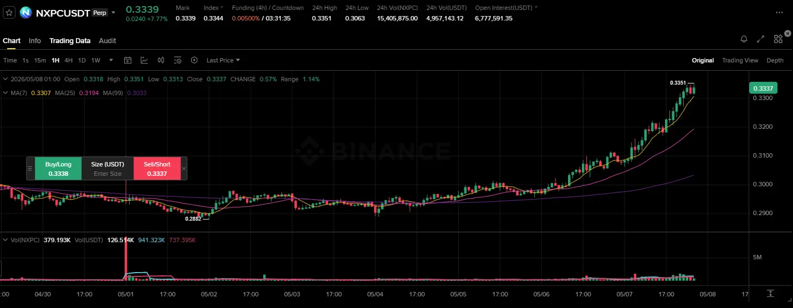The image size is (793, 308).
Task: Open the chart layout grid icon
Action: [x=778, y=39]
